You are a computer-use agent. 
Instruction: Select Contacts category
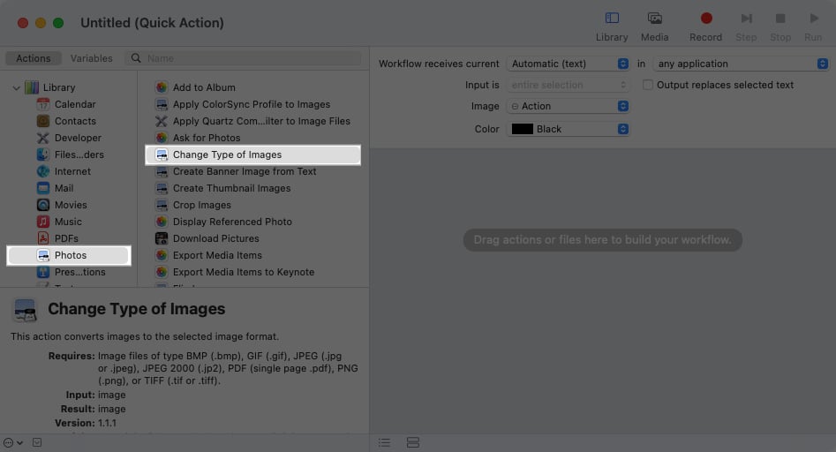[x=67, y=121]
